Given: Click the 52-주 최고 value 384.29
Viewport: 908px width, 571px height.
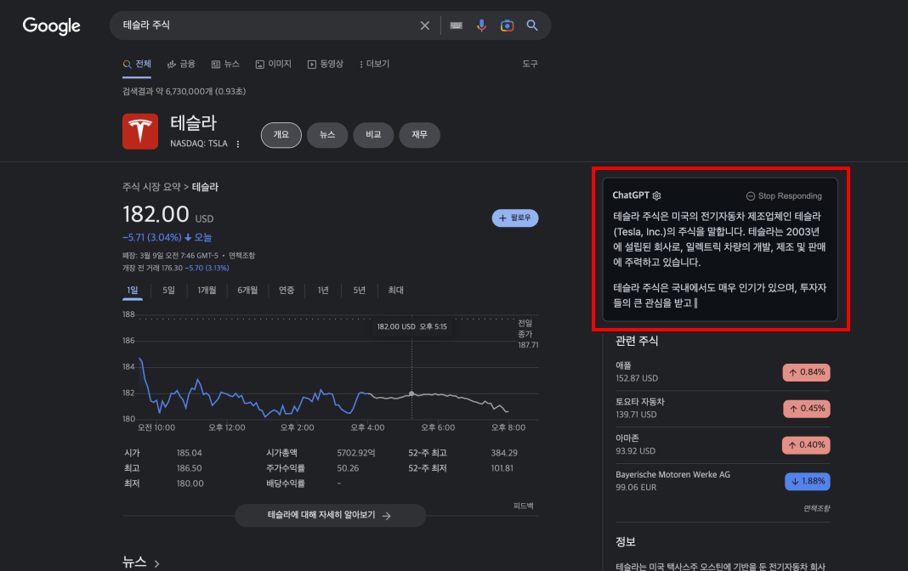Looking at the screenshot, I should coord(504,453).
